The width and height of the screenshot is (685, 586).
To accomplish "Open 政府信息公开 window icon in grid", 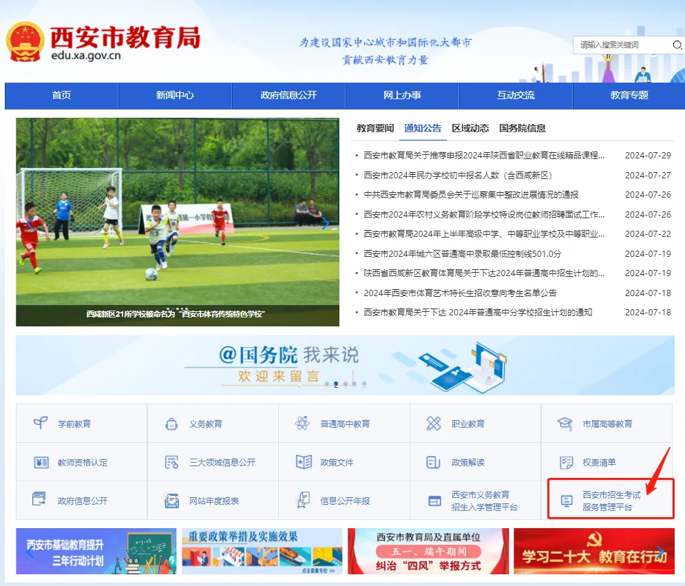I will 39,499.
